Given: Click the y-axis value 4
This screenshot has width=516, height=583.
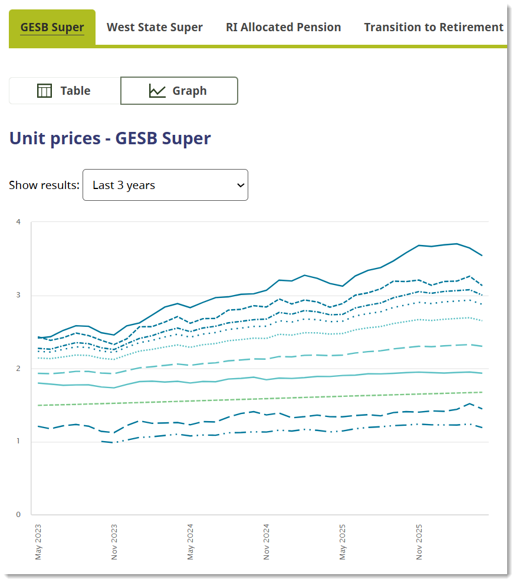Looking at the screenshot, I should click(18, 222).
